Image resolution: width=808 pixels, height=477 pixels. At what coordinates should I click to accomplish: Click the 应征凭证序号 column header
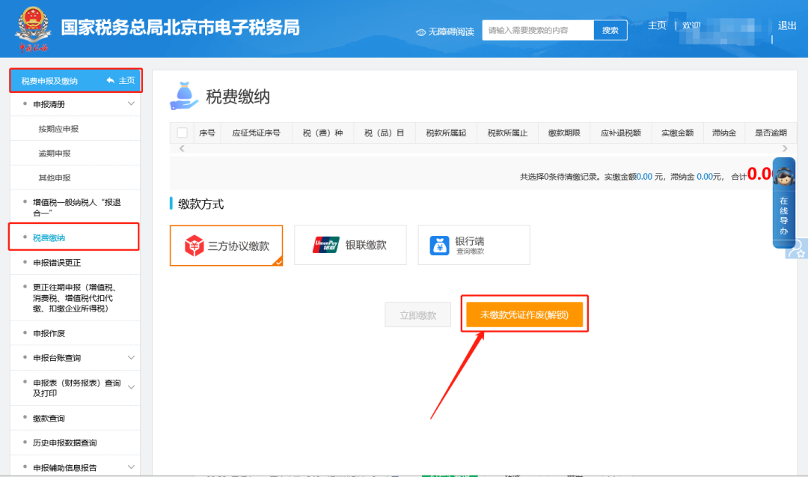coord(256,133)
